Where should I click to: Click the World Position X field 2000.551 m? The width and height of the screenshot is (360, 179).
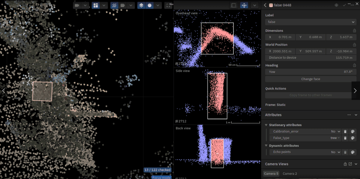(280, 51)
